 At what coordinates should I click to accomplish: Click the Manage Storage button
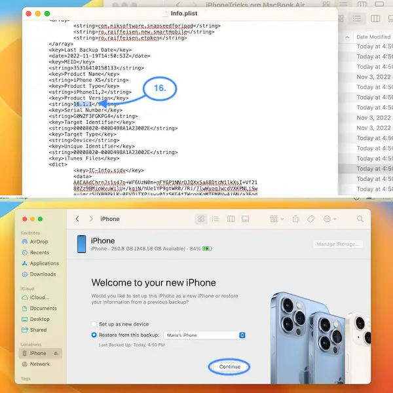[x=339, y=244]
